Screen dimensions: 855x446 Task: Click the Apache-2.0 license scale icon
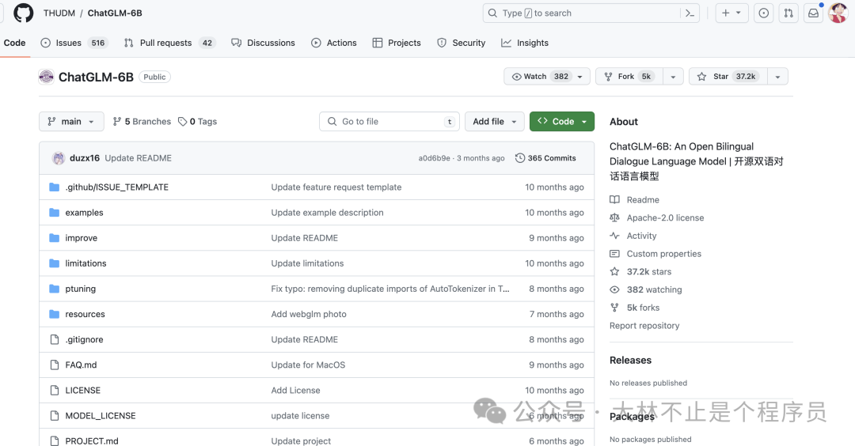click(614, 217)
